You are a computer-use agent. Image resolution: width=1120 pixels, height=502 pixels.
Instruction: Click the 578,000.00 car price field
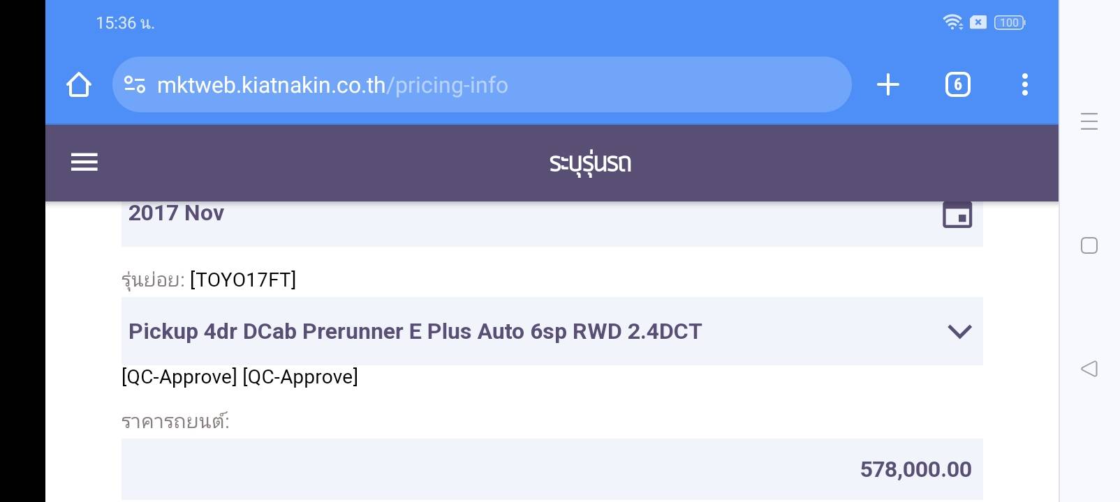pyautogui.click(x=552, y=469)
